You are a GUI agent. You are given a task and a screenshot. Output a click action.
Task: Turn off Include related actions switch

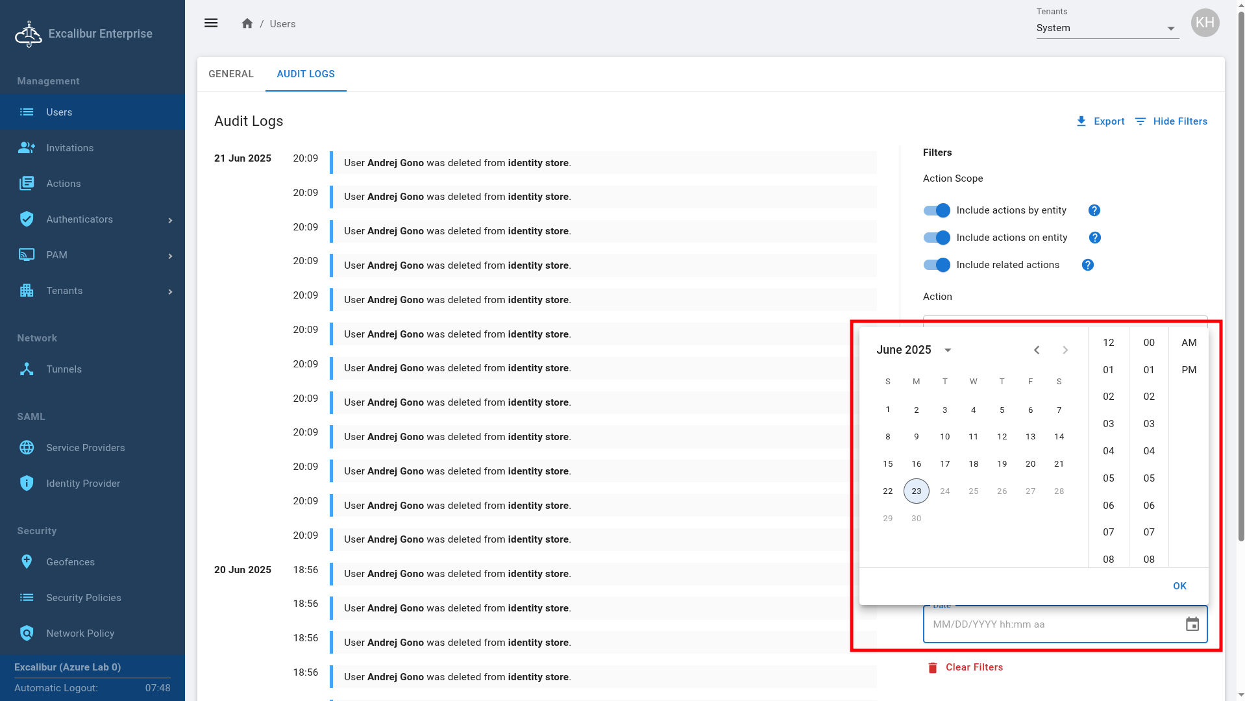click(x=937, y=265)
